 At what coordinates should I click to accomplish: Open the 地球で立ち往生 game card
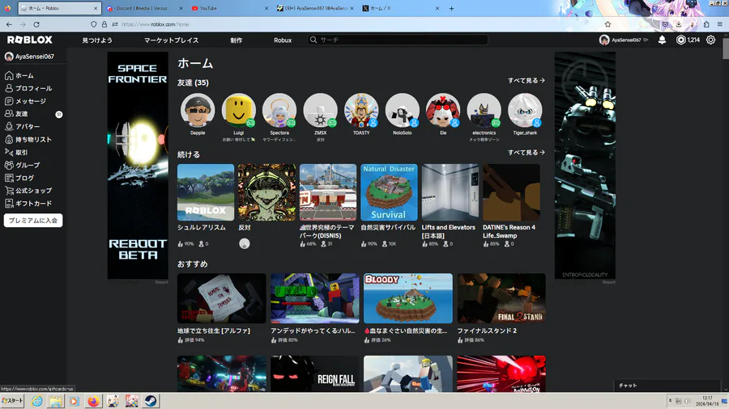coord(222,308)
